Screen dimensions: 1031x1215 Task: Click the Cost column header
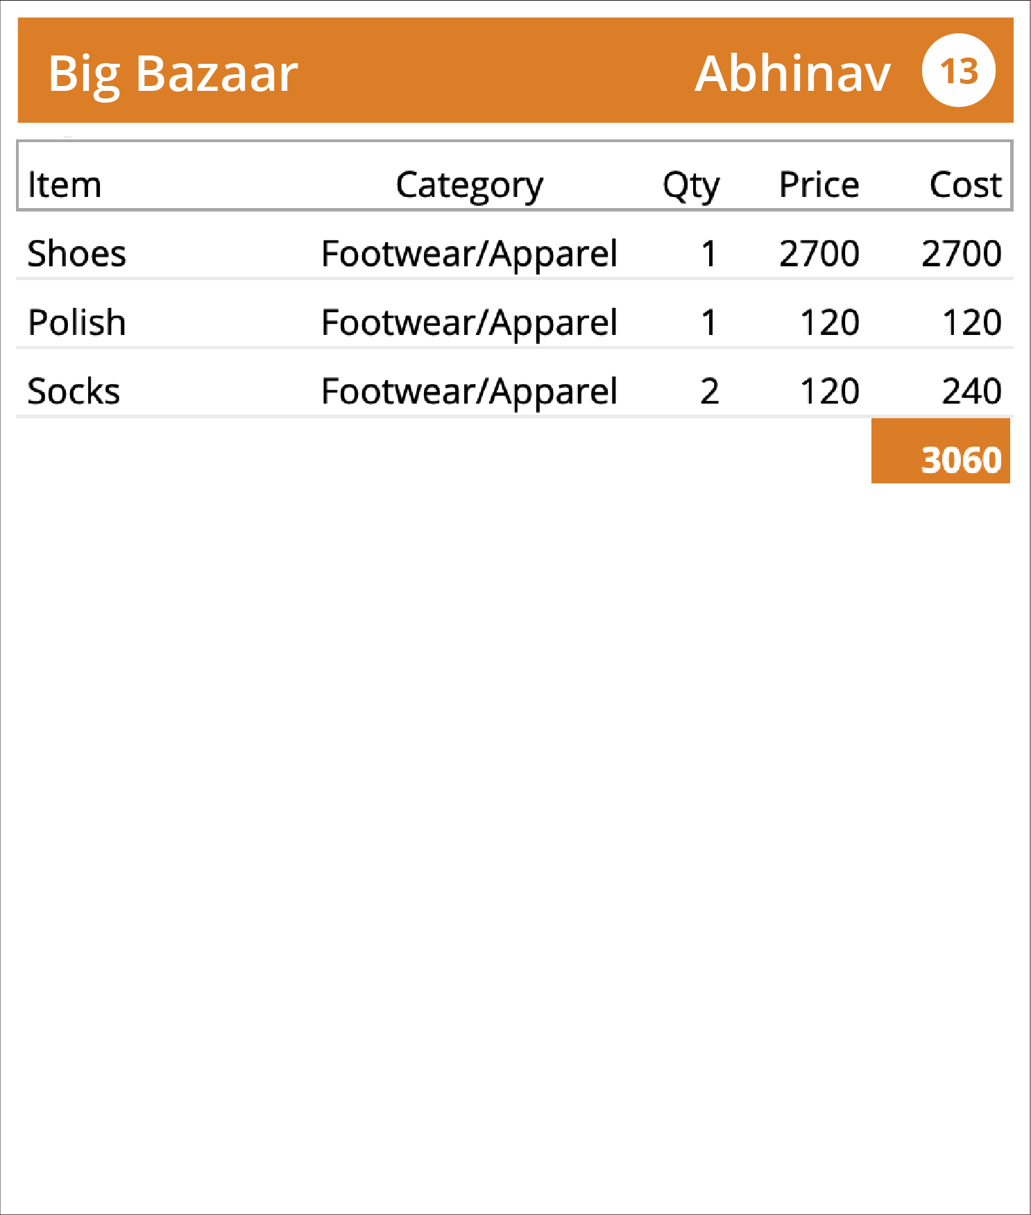[x=965, y=184]
